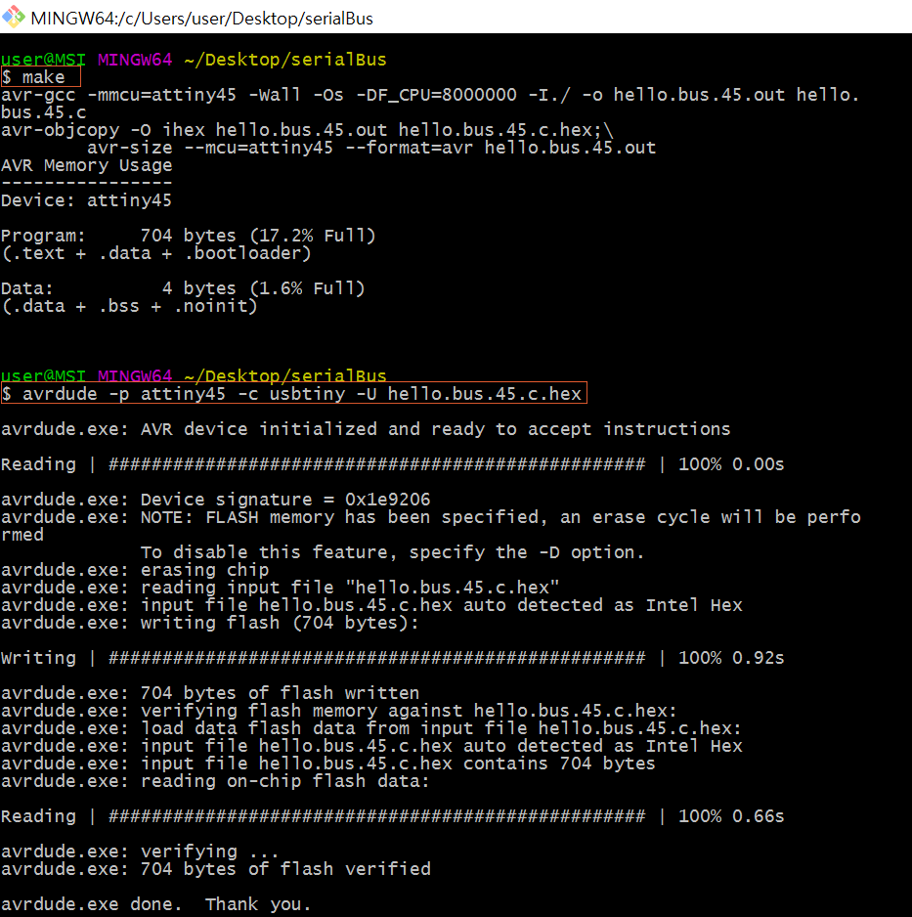Image resolution: width=912 pixels, height=917 pixels.
Task: Click 'Program: 704 bytes (17.2% Full)' line
Action: 189,236
